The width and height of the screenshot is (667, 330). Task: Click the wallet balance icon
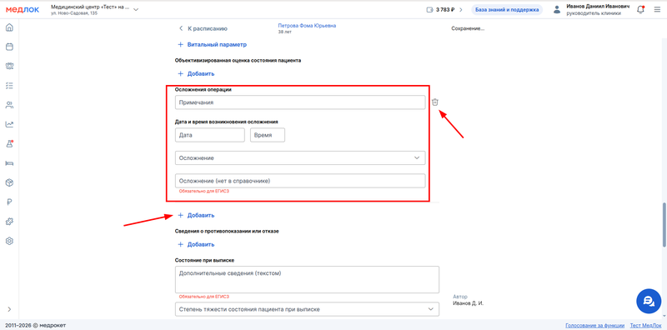(x=429, y=10)
